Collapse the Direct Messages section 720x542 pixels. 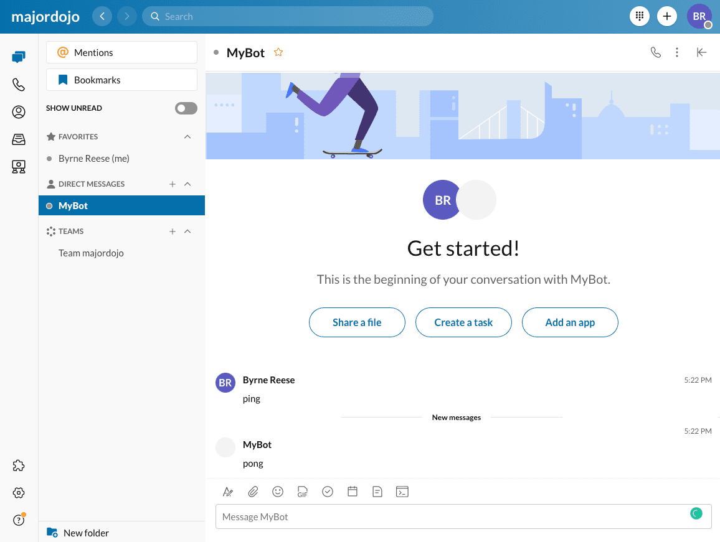187,184
